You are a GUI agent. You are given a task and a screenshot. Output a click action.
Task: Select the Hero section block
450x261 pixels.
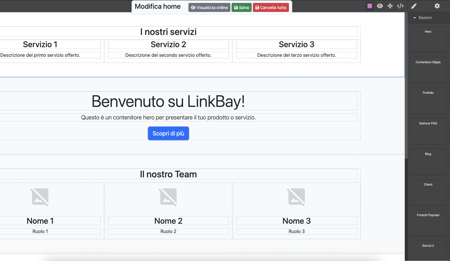point(428,39)
